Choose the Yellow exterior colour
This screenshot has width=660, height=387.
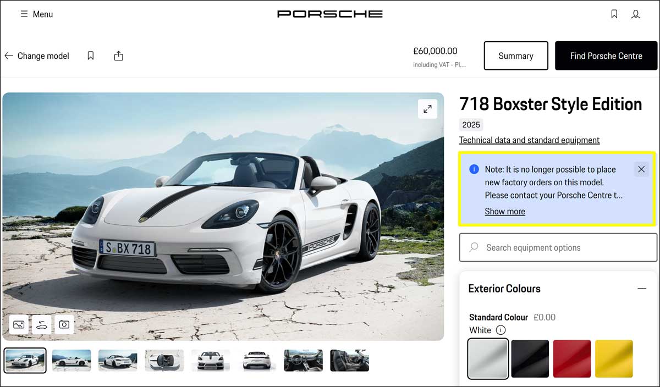[x=614, y=358]
